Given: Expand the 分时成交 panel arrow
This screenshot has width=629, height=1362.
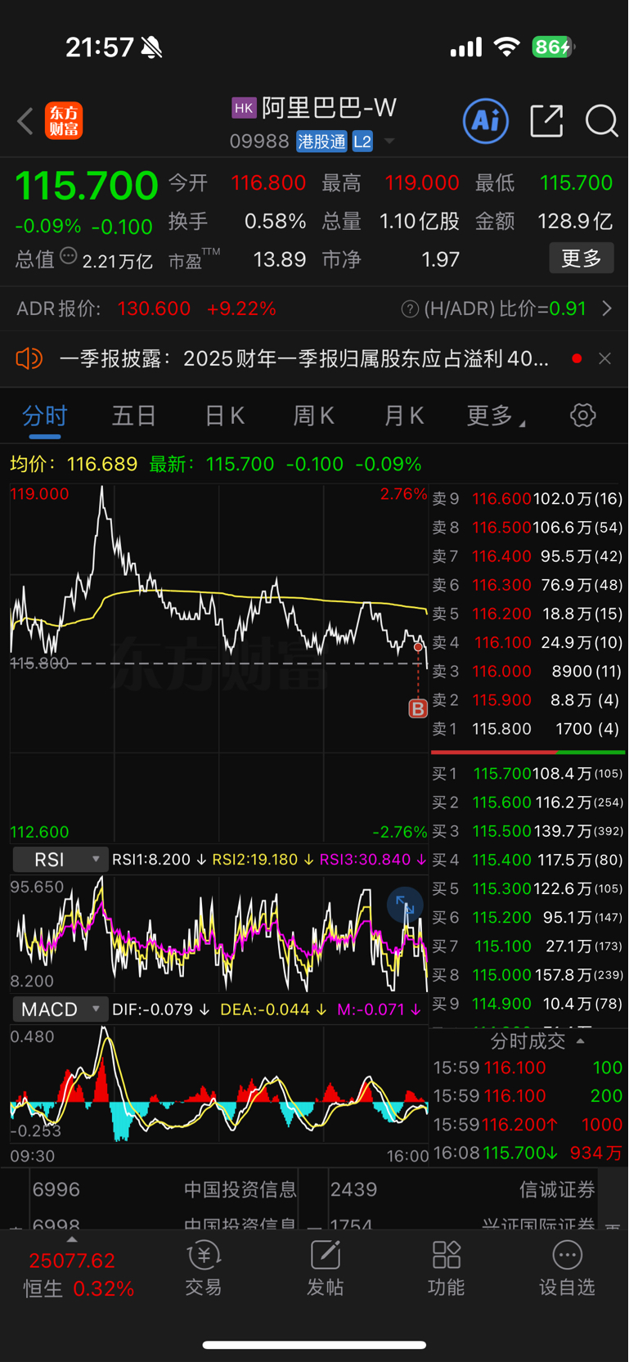Looking at the screenshot, I should click(x=581, y=1041).
